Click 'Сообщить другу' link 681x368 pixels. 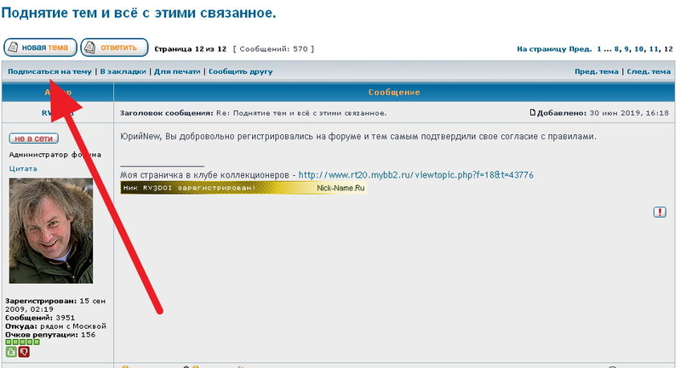point(241,71)
